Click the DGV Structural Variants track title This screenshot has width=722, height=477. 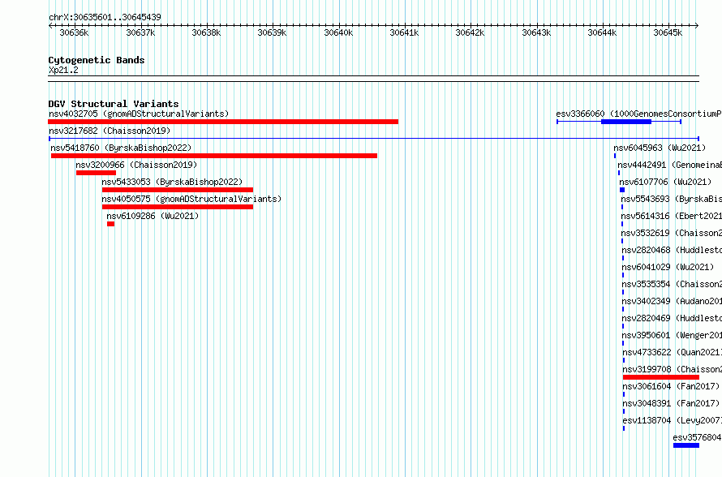[114, 104]
